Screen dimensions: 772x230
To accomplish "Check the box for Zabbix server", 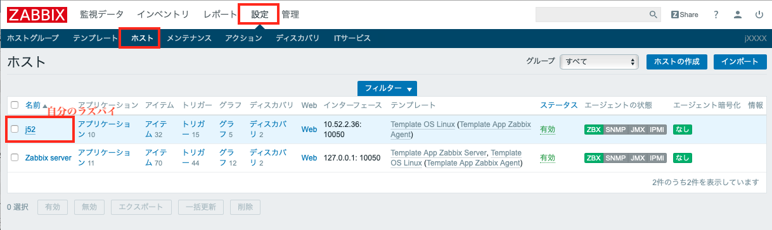I will pos(15,158).
